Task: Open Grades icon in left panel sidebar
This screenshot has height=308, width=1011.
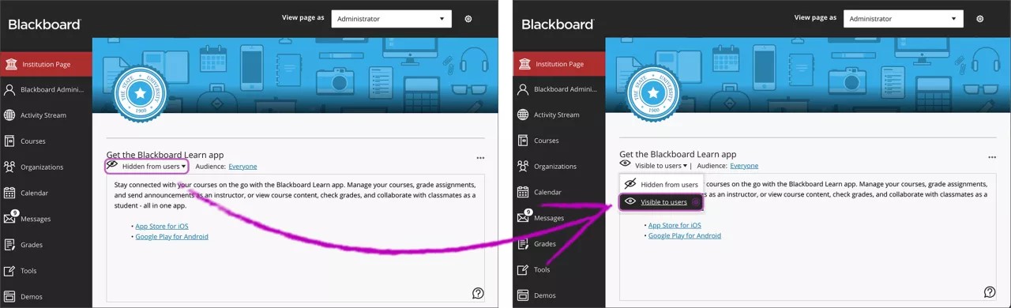Action: coord(9,245)
